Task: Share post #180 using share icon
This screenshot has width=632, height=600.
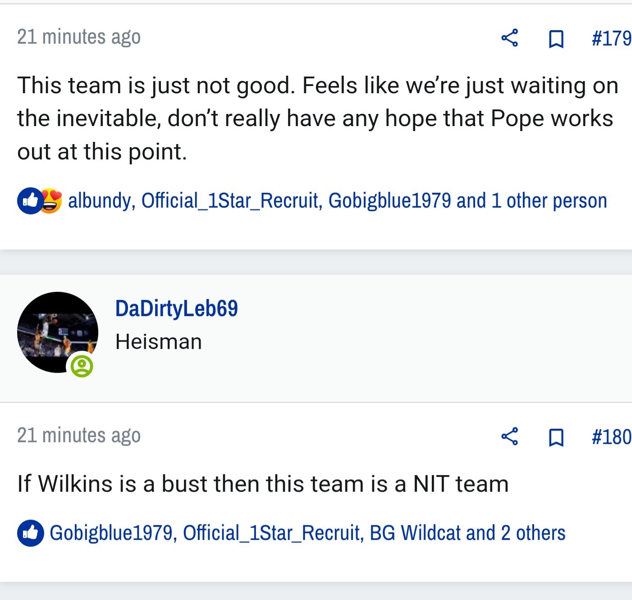Action: pyautogui.click(x=510, y=436)
